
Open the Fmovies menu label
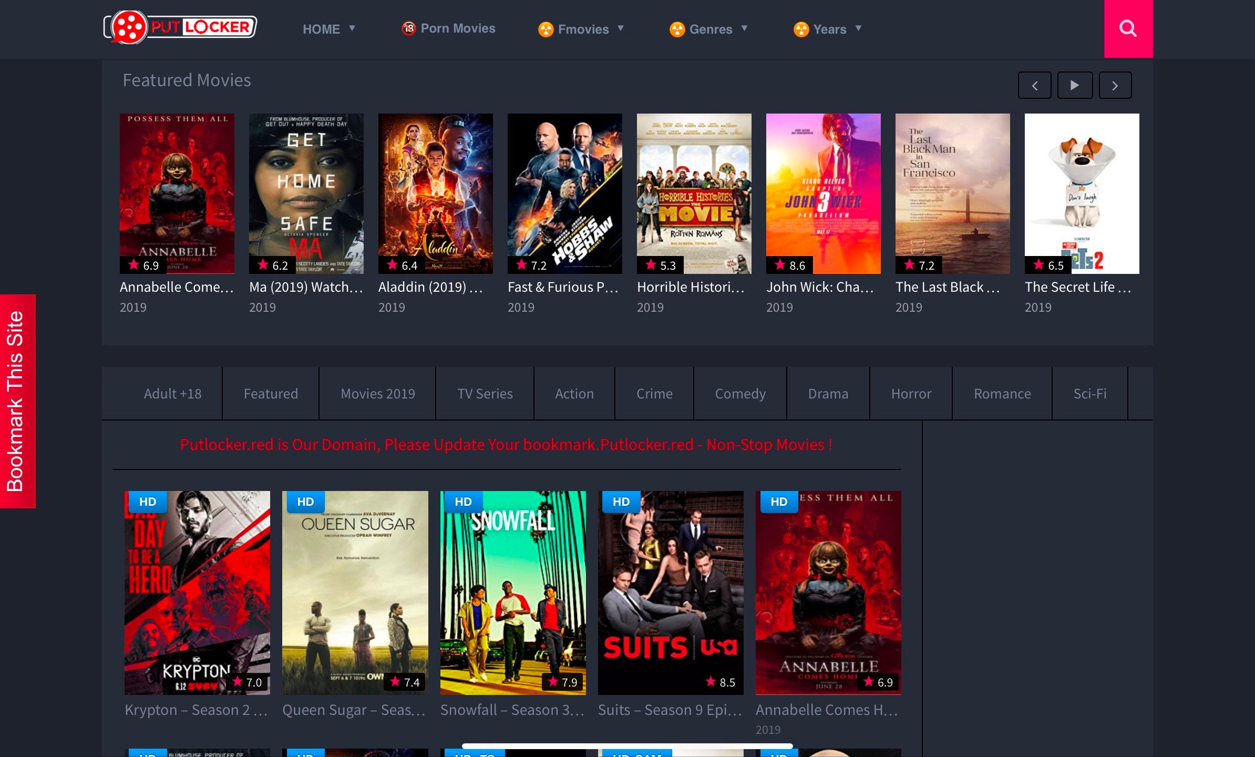point(583,29)
